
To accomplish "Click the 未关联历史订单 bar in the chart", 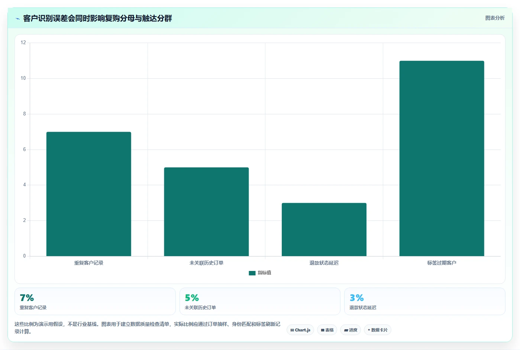I will pyautogui.click(x=206, y=212).
